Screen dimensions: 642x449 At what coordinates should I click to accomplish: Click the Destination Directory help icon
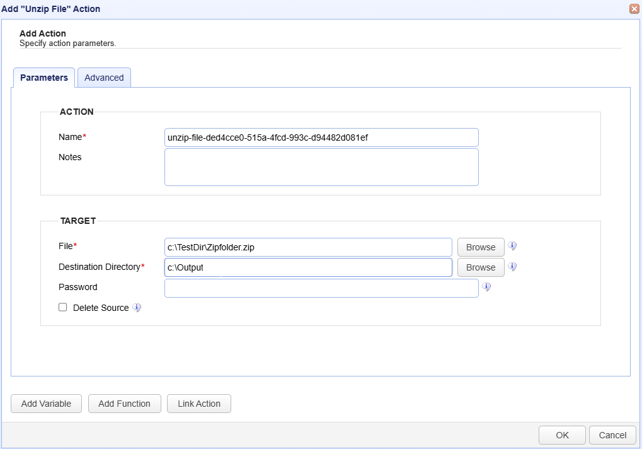(x=512, y=267)
